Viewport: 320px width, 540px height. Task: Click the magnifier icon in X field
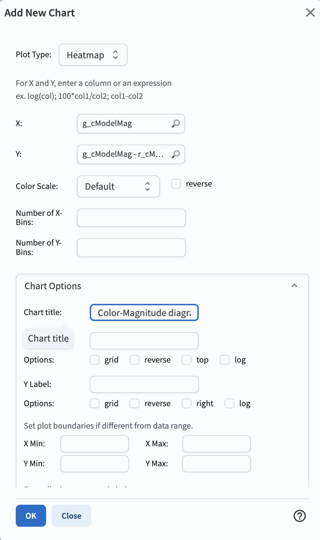tap(176, 124)
